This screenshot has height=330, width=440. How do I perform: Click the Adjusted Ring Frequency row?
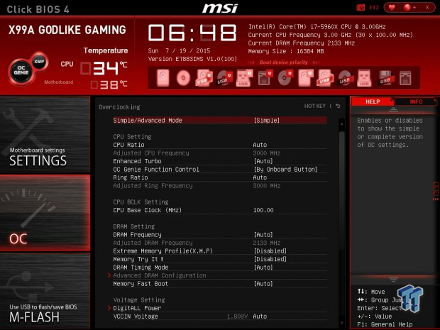tap(220, 185)
